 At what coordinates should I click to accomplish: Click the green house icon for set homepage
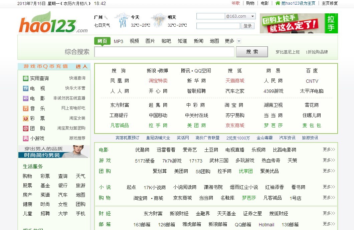[x=278, y=3]
